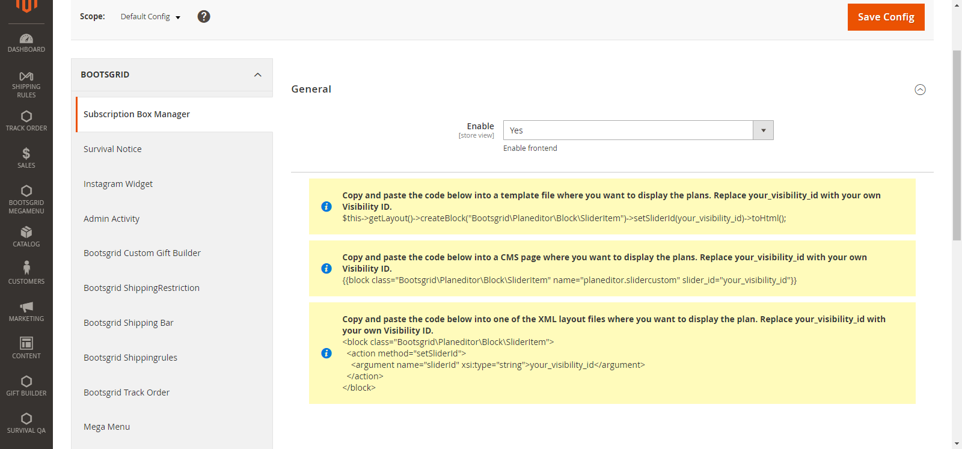962x449 pixels.
Task: Open the Customers sidebar icon
Action: pyautogui.click(x=26, y=273)
